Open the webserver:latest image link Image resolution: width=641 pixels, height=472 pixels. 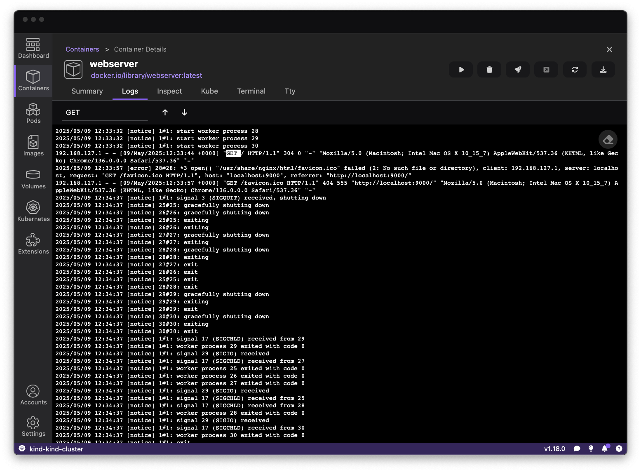(x=146, y=75)
